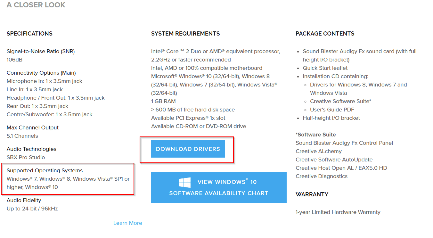
Task: Click the PACKAGE CONTENTS heading
Action: (x=325, y=33)
